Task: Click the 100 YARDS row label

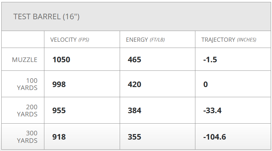Action: click(27, 84)
